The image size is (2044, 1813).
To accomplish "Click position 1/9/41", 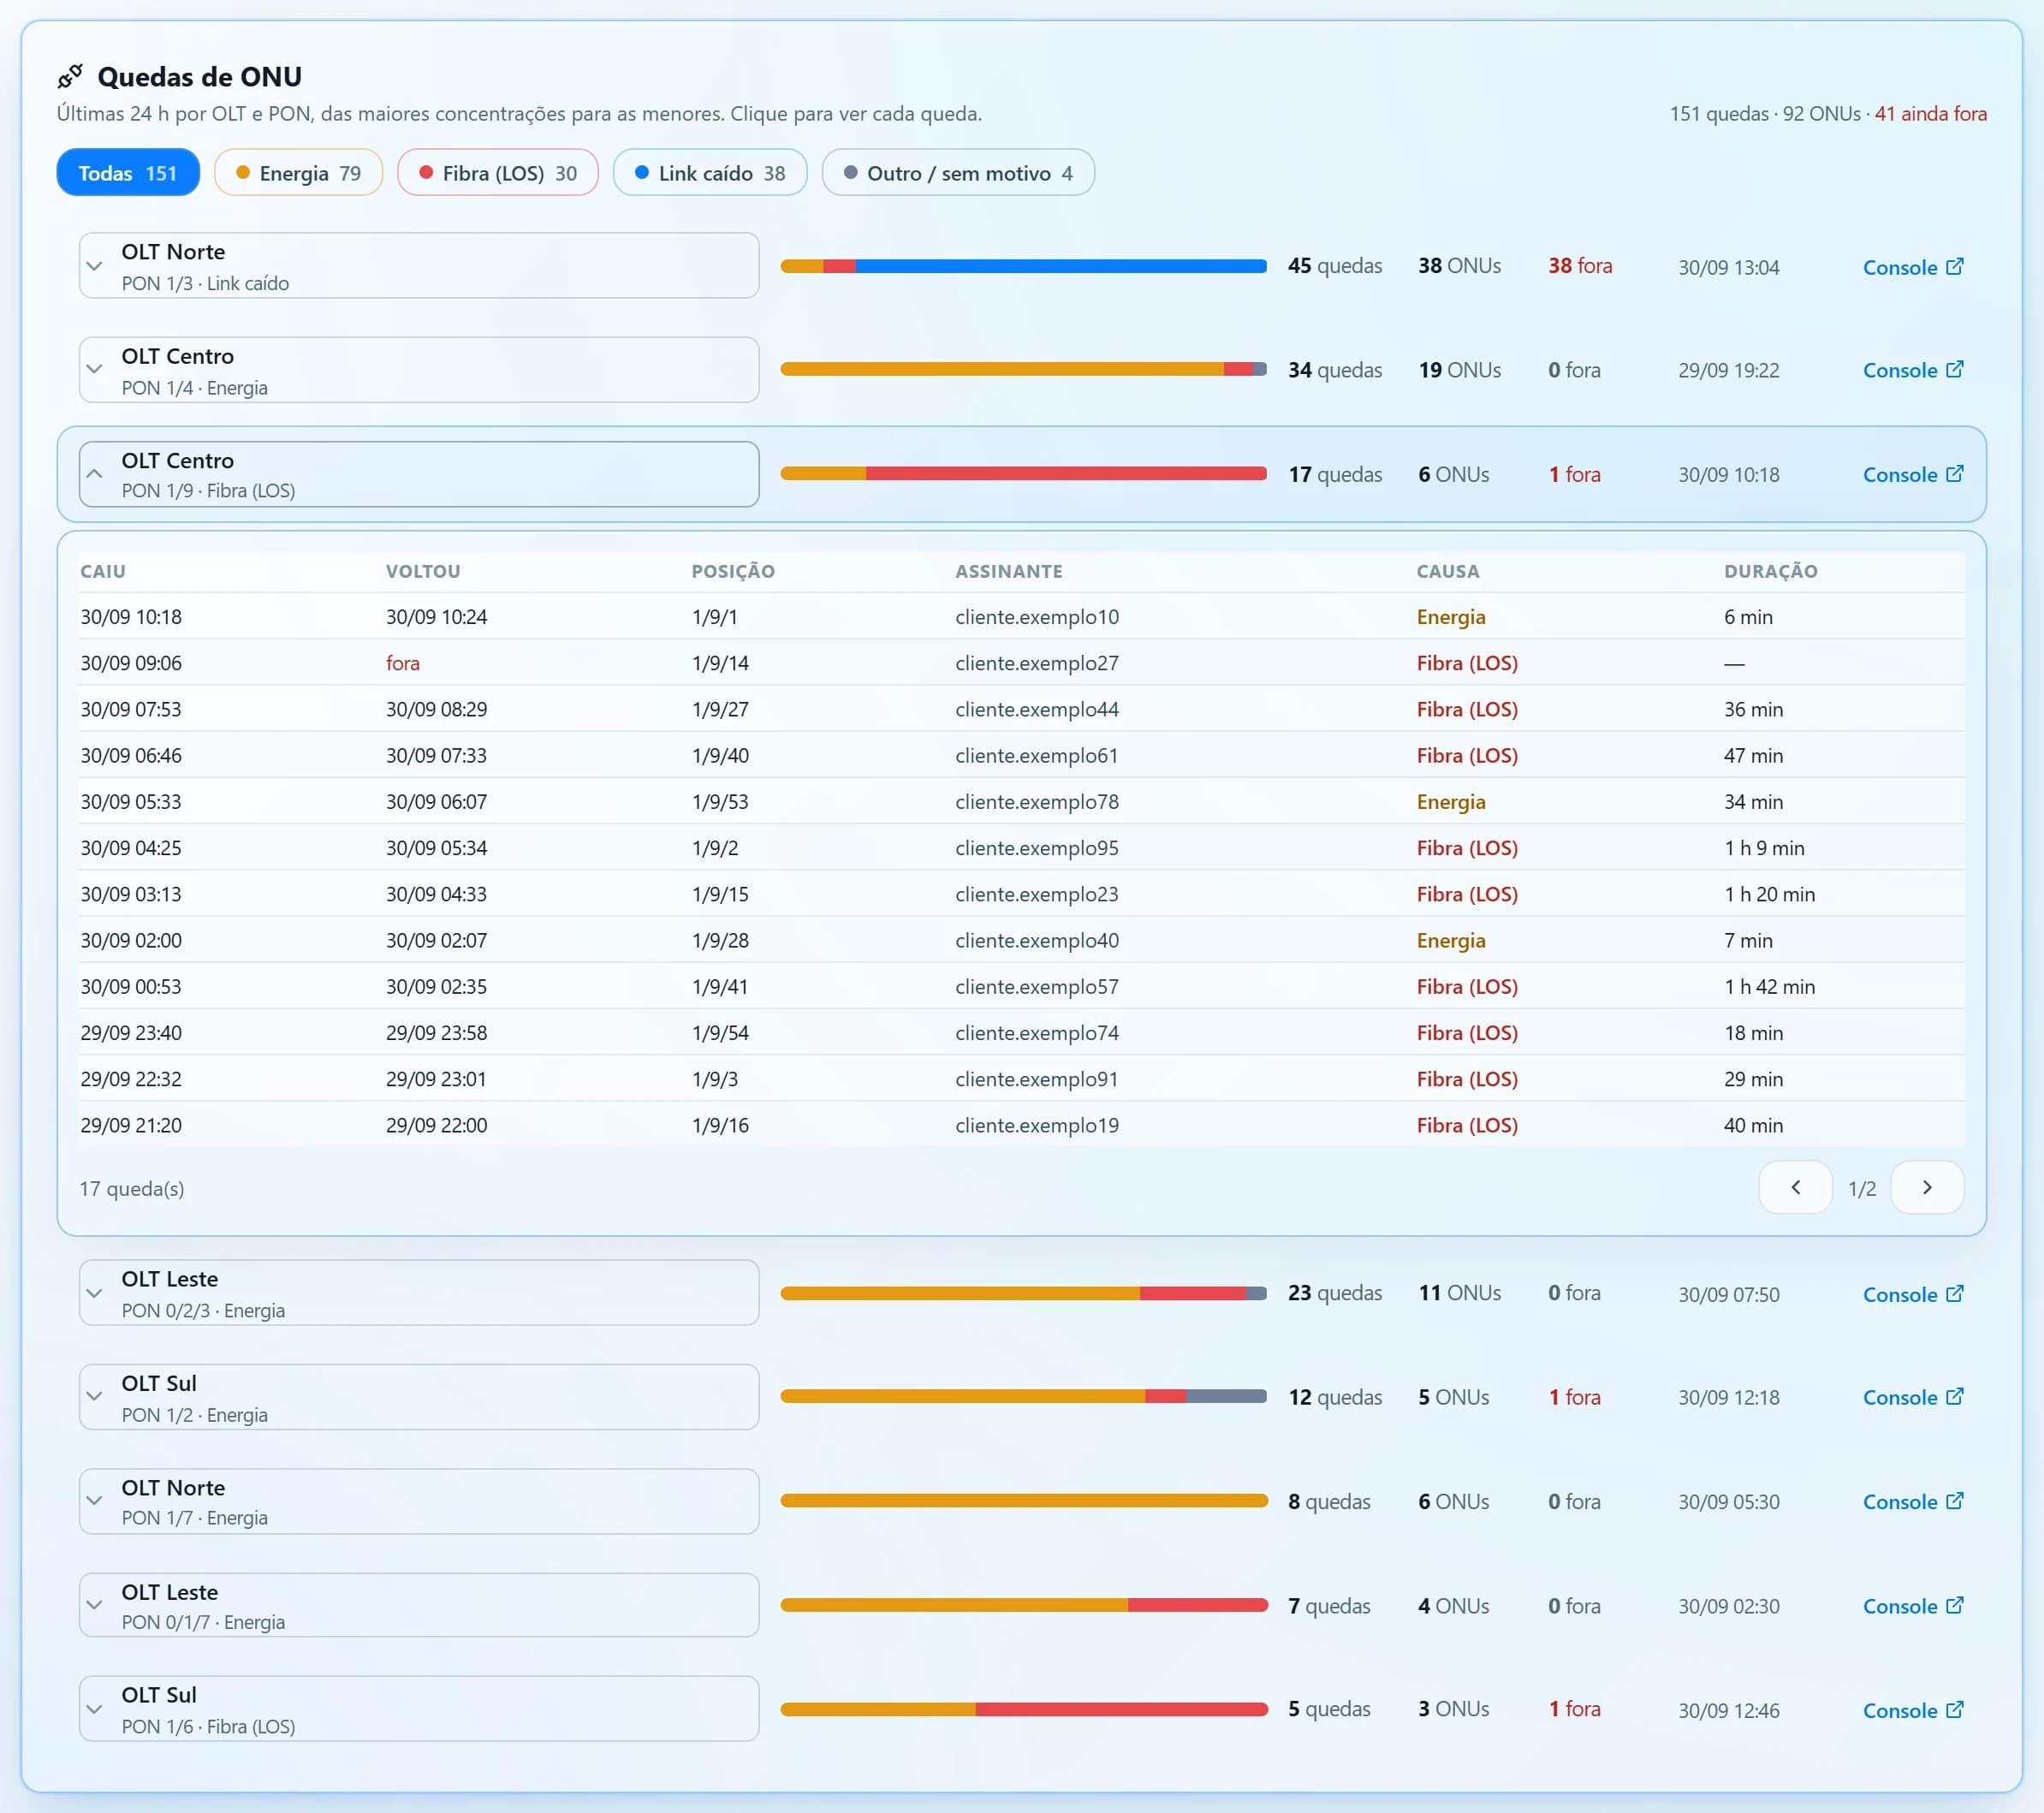I will tap(720, 987).
